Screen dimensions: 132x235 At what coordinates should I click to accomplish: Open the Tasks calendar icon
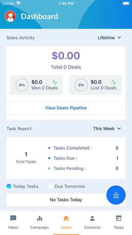pos(119,218)
